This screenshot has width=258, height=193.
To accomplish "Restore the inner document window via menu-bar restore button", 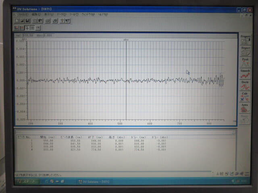I will point(246,15).
